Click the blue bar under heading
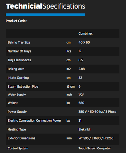126x153 pixels. (45, 15)
